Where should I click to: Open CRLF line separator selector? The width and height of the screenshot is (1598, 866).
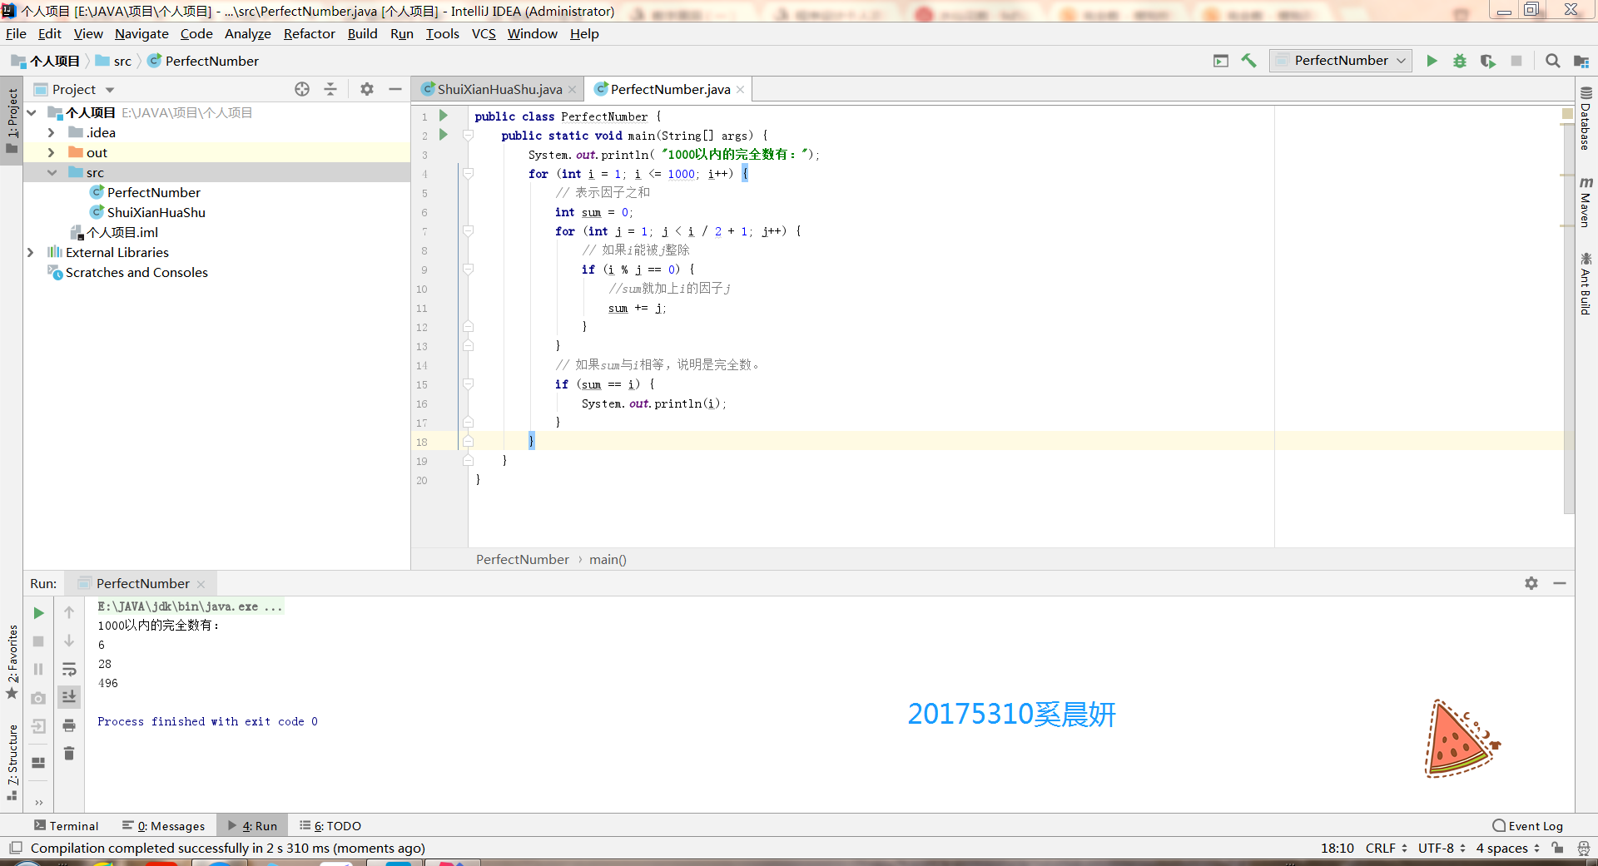click(1386, 848)
